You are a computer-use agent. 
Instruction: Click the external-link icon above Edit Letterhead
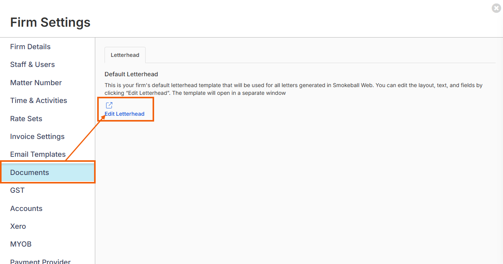pos(109,105)
